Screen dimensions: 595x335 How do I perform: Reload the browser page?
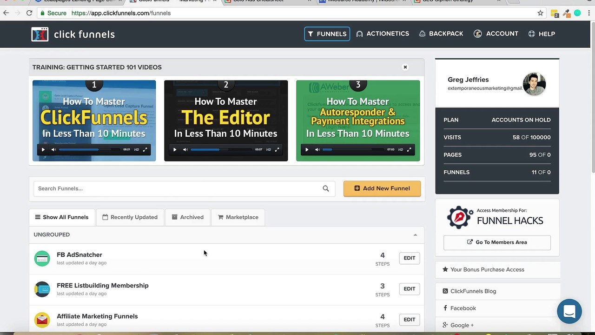coord(29,13)
